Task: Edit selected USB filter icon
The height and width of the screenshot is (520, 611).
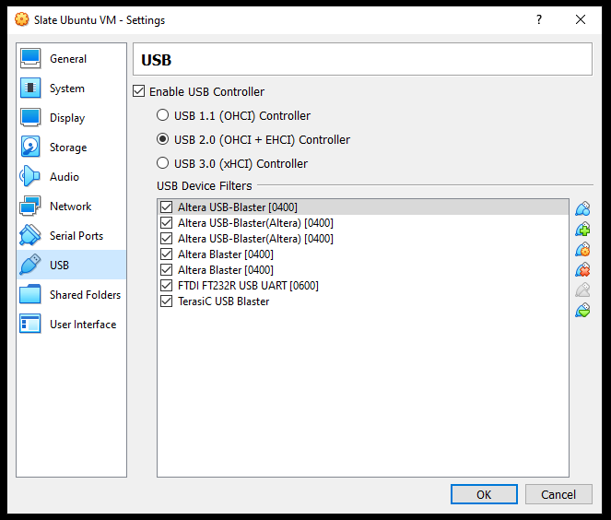Action: pos(582,249)
